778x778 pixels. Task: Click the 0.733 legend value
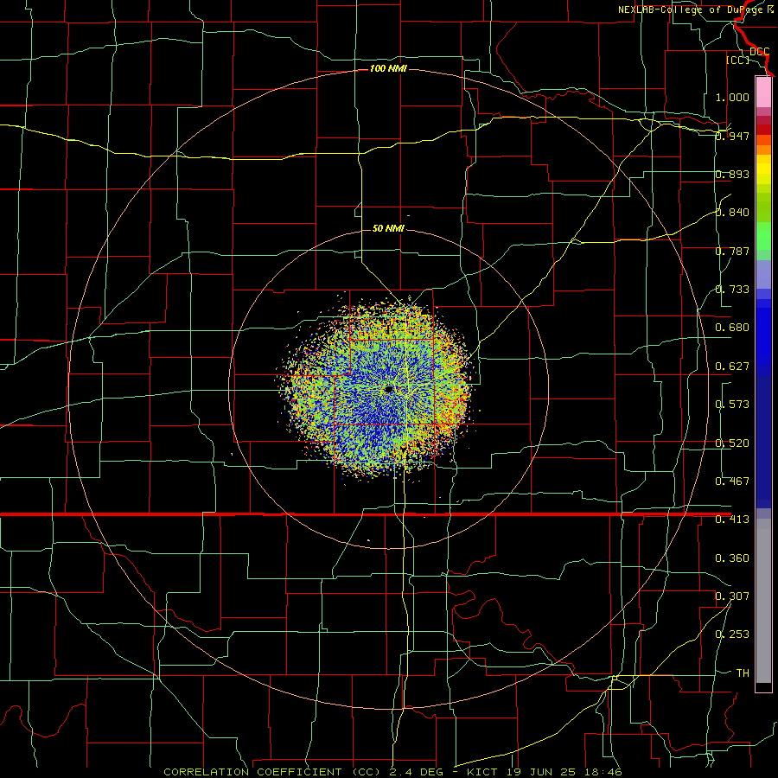[732, 290]
